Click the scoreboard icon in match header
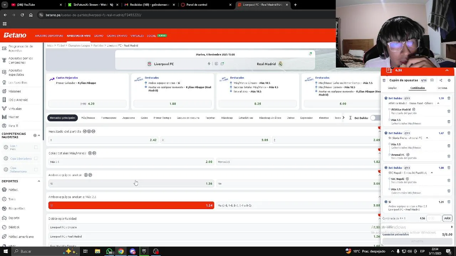456x256 pixels. point(216,64)
